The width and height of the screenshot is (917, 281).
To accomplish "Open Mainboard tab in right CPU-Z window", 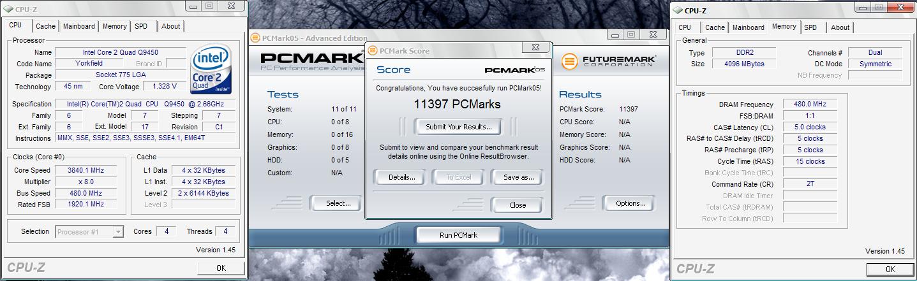I will pos(749,27).
